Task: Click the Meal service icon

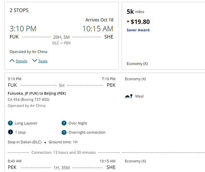Action: (129, 96)
